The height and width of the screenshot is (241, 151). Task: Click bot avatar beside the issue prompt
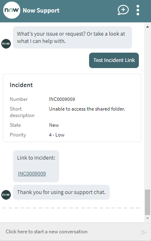(x=6, y=44)
